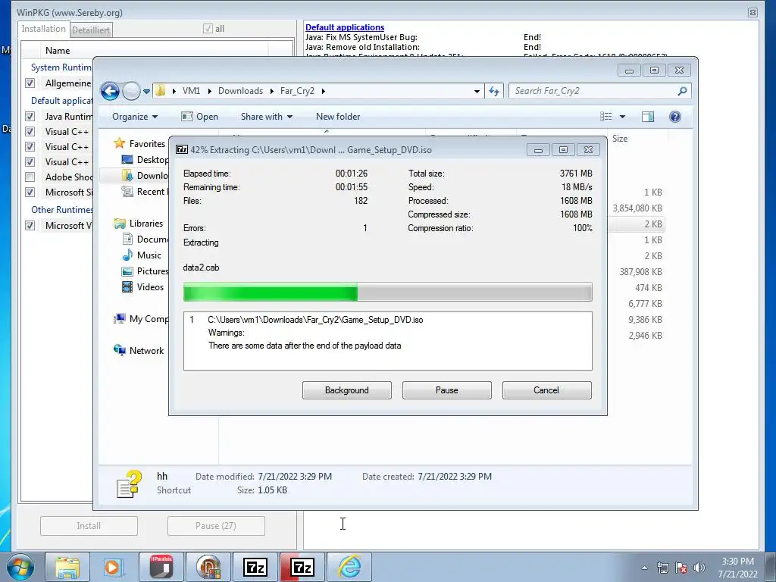Click the search magnifier icon
This screenshot has height=582, width=776.
(x=682, y=91)
